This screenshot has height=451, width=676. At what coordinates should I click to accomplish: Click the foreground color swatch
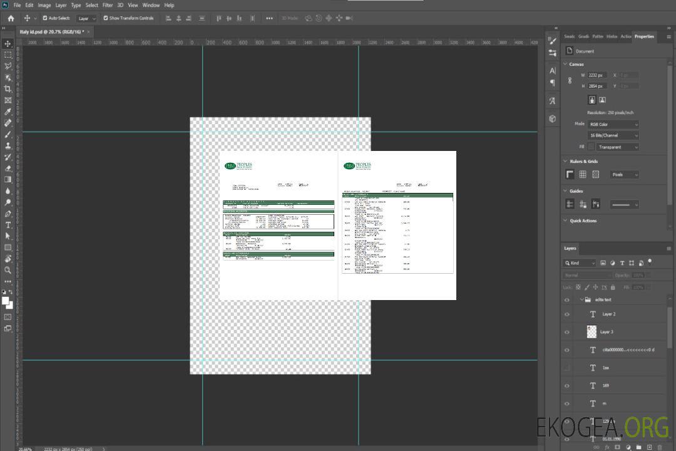coord(6,301)
